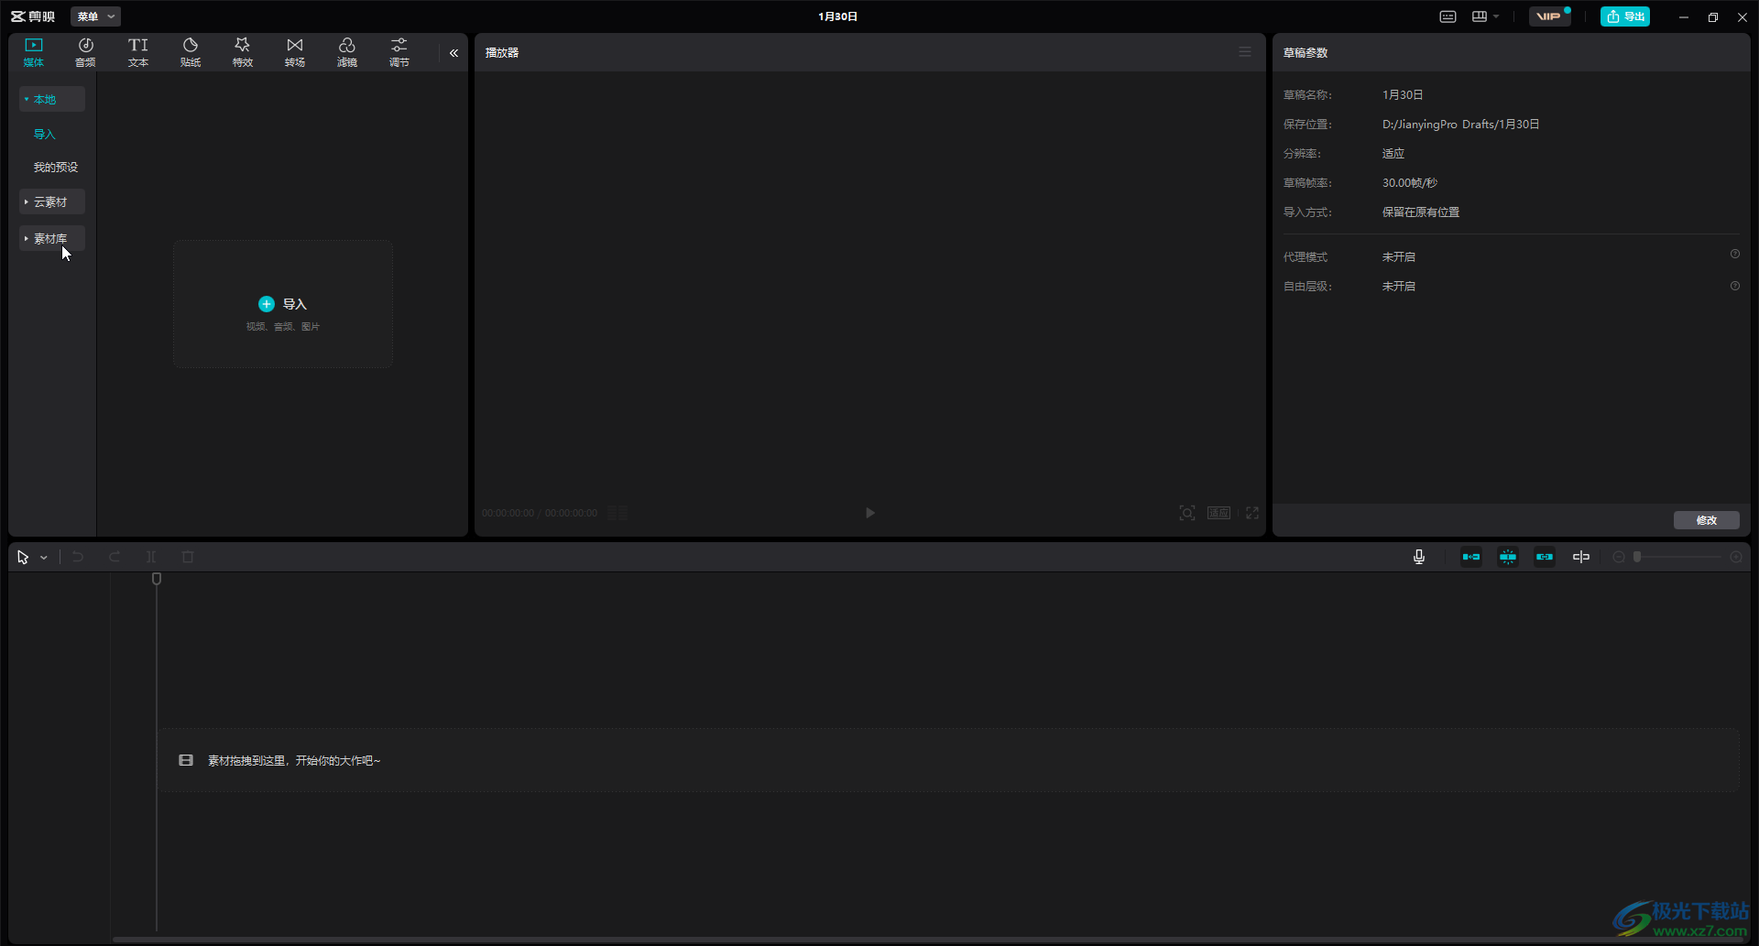The height and width of the screenshot is (946, 1759).
Task: Open the 文本 text tab
Action: [138, 52]
